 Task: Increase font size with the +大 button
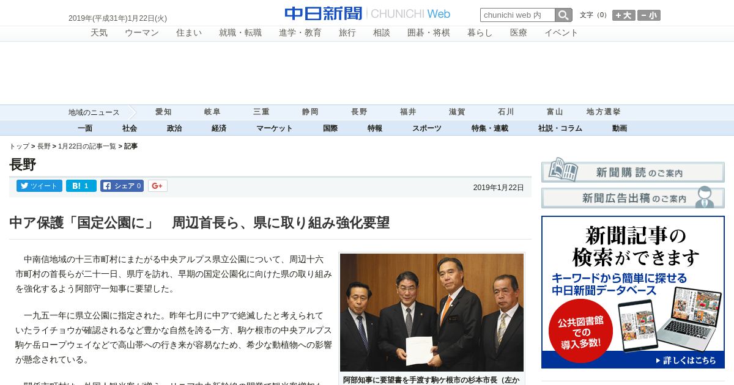624,15
